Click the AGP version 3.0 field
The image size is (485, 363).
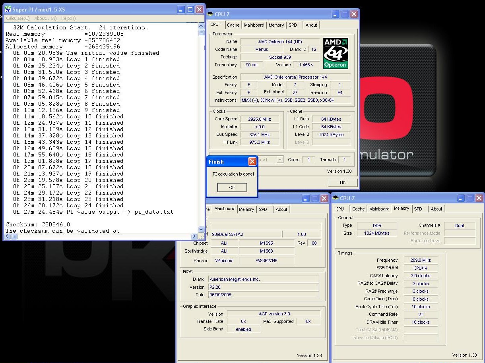point(274,314)
